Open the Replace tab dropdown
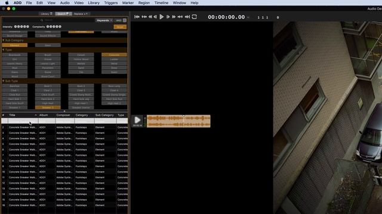The height and width of the screenshot is (214, 382). 81,14
